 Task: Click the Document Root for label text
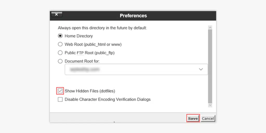pos(82,61)
